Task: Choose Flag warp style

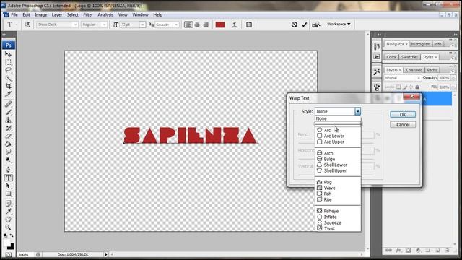Action: (x=338, y=182)
